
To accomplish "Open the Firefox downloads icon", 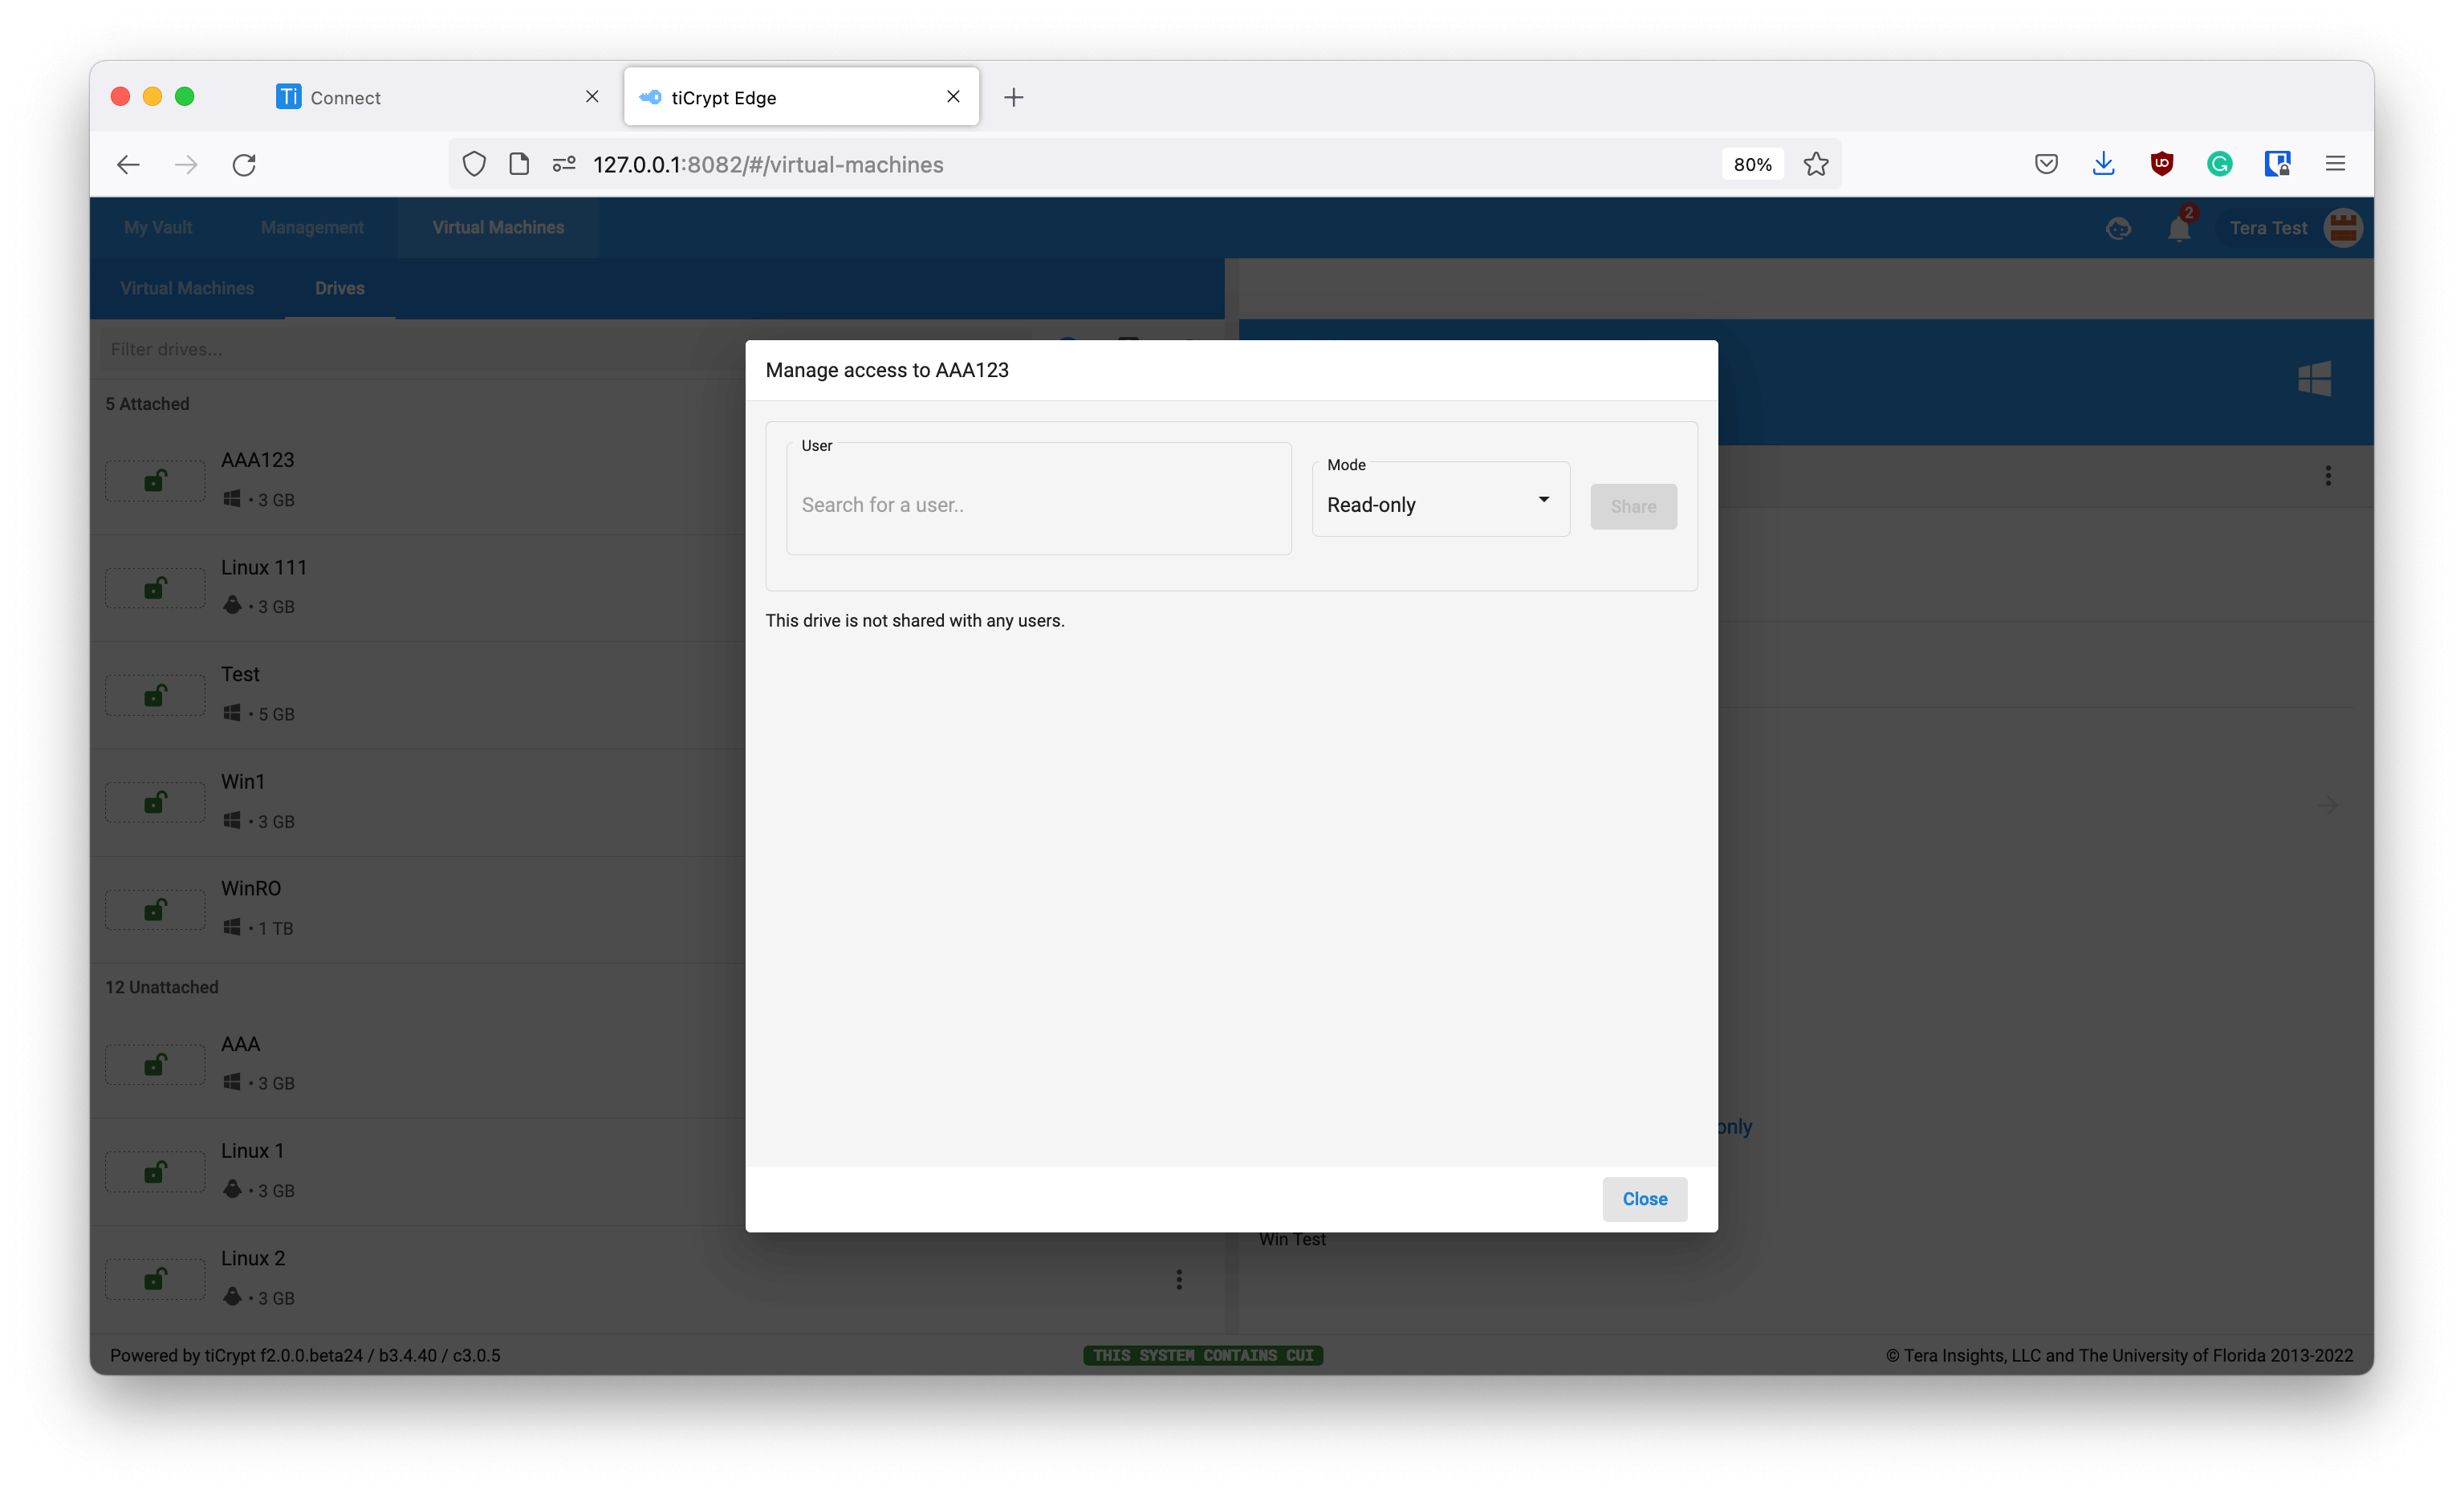I will click(x=2103, y=164).
